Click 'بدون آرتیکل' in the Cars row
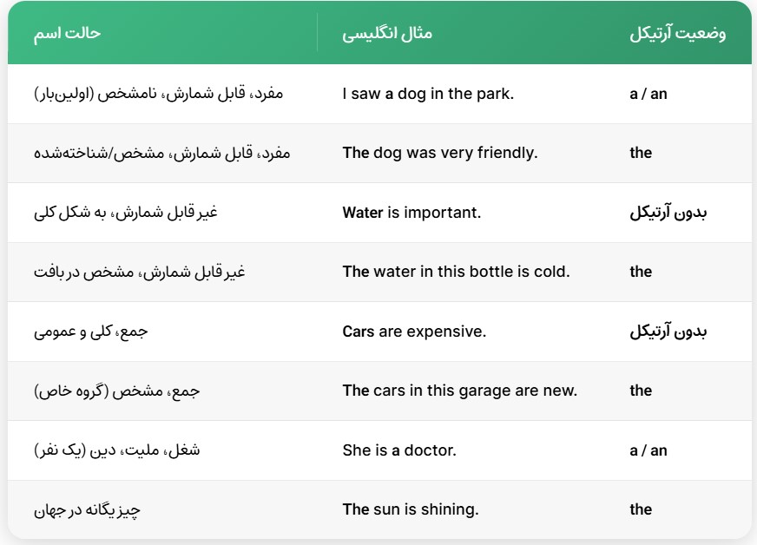 [x=668, y=332]
